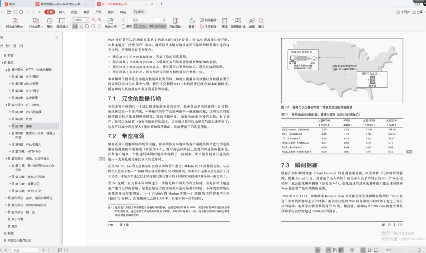Collapse the 第二部分 HTTP结构 node
Viewport: 426px width, 253px height.
[x=6, y=105]
